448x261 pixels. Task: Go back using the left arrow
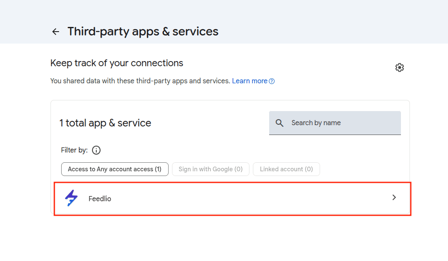(x=55, y=32)
